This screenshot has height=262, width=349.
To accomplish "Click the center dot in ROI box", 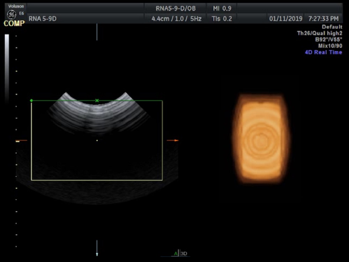I will [97, 140].
